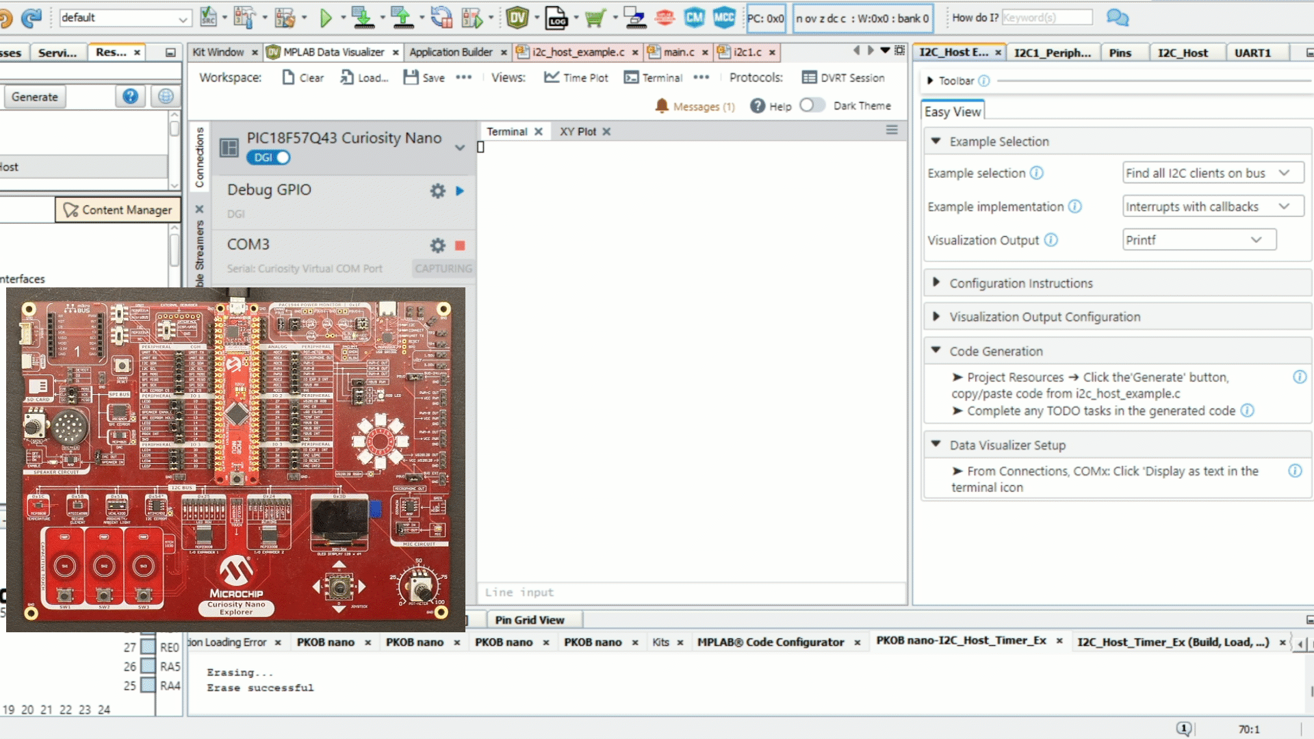Switch to the main.c editor tab
The width and height of the screenshot is (1314, 739).
678,52
